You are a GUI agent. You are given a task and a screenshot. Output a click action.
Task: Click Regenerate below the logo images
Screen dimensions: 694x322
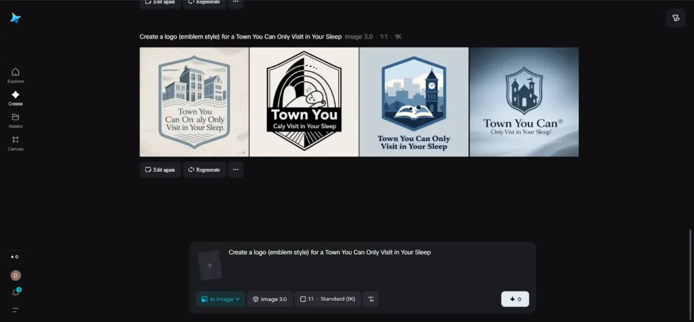pyautogui.click(x=204, y=169)
